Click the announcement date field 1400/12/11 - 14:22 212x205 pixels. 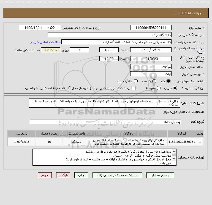pos(40,28)
